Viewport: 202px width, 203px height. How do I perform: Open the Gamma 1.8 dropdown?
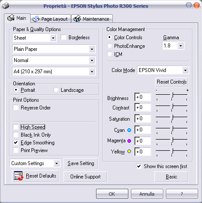point(173,46)
